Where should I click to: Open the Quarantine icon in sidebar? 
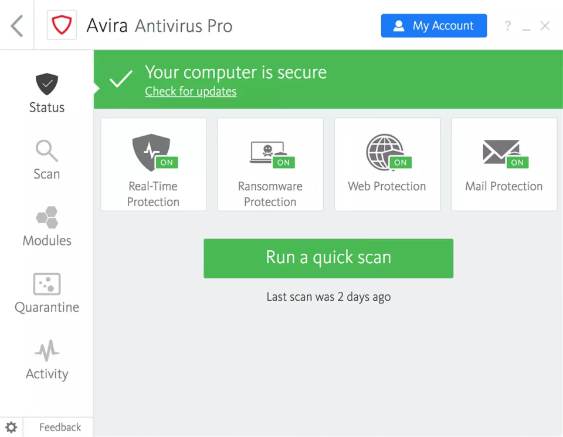point(46,284)
